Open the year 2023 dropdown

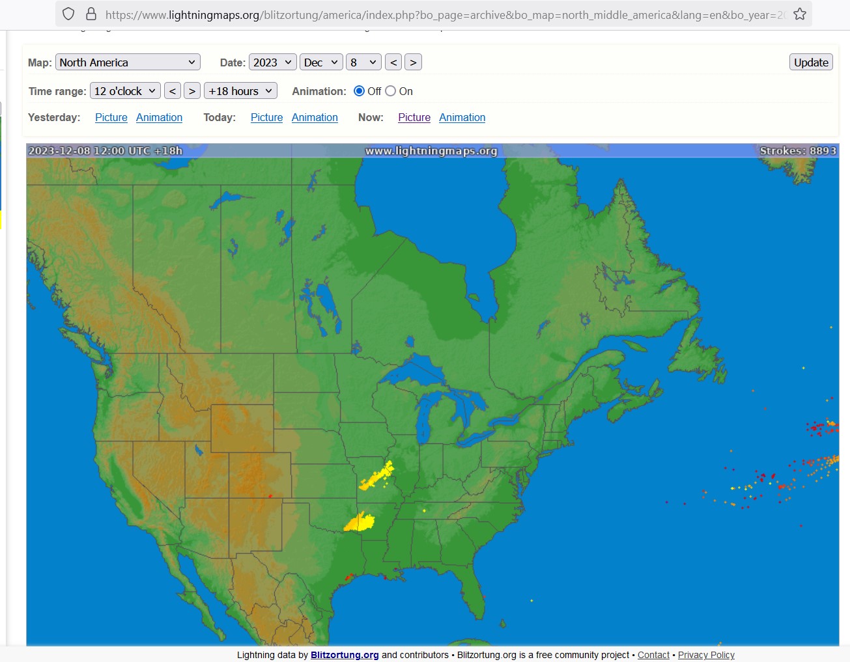click(272, 62)
